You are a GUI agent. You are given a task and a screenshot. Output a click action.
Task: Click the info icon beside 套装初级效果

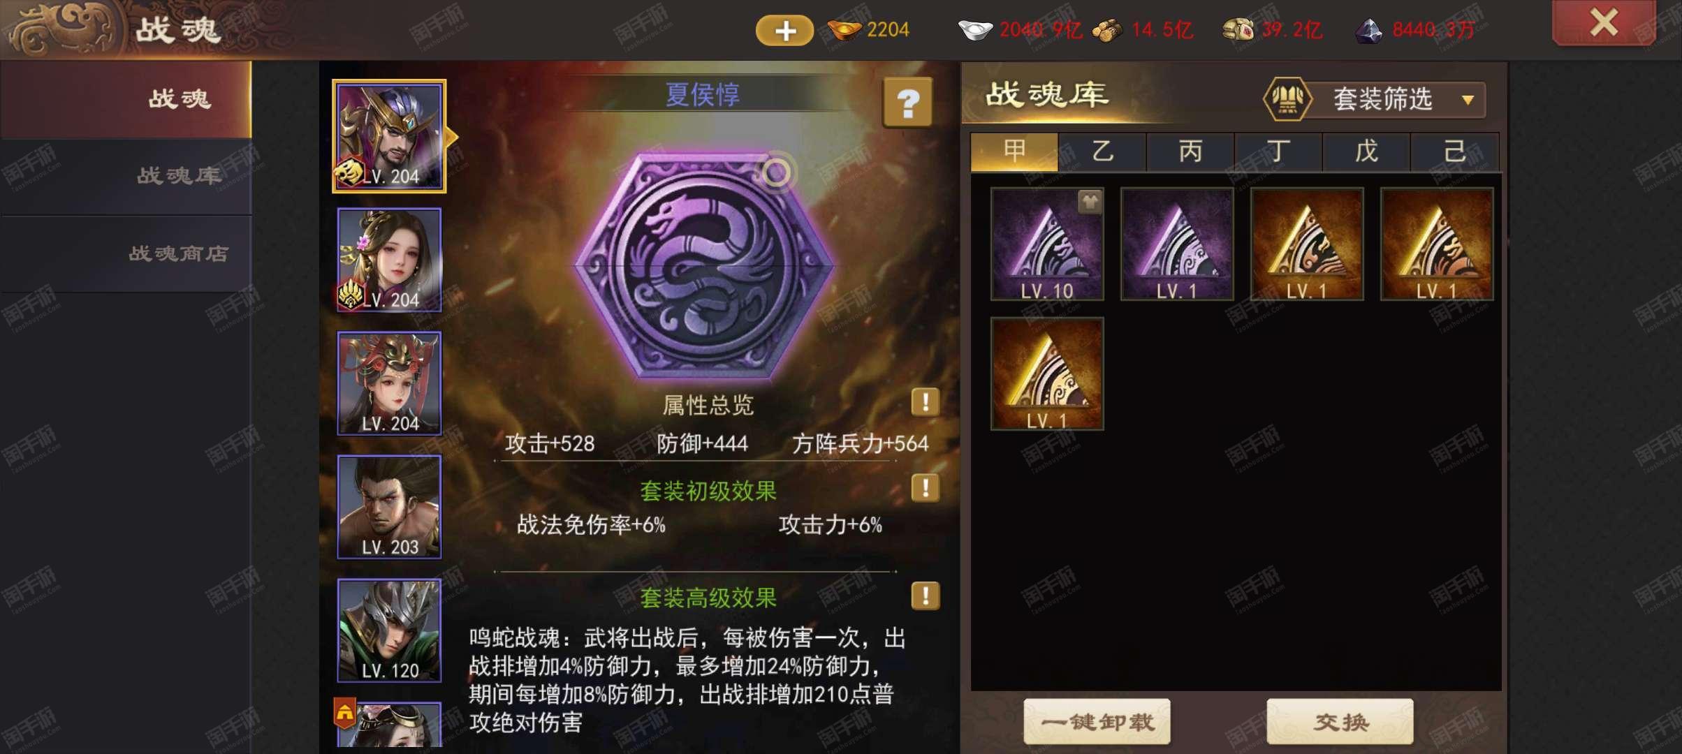point(926,487)
